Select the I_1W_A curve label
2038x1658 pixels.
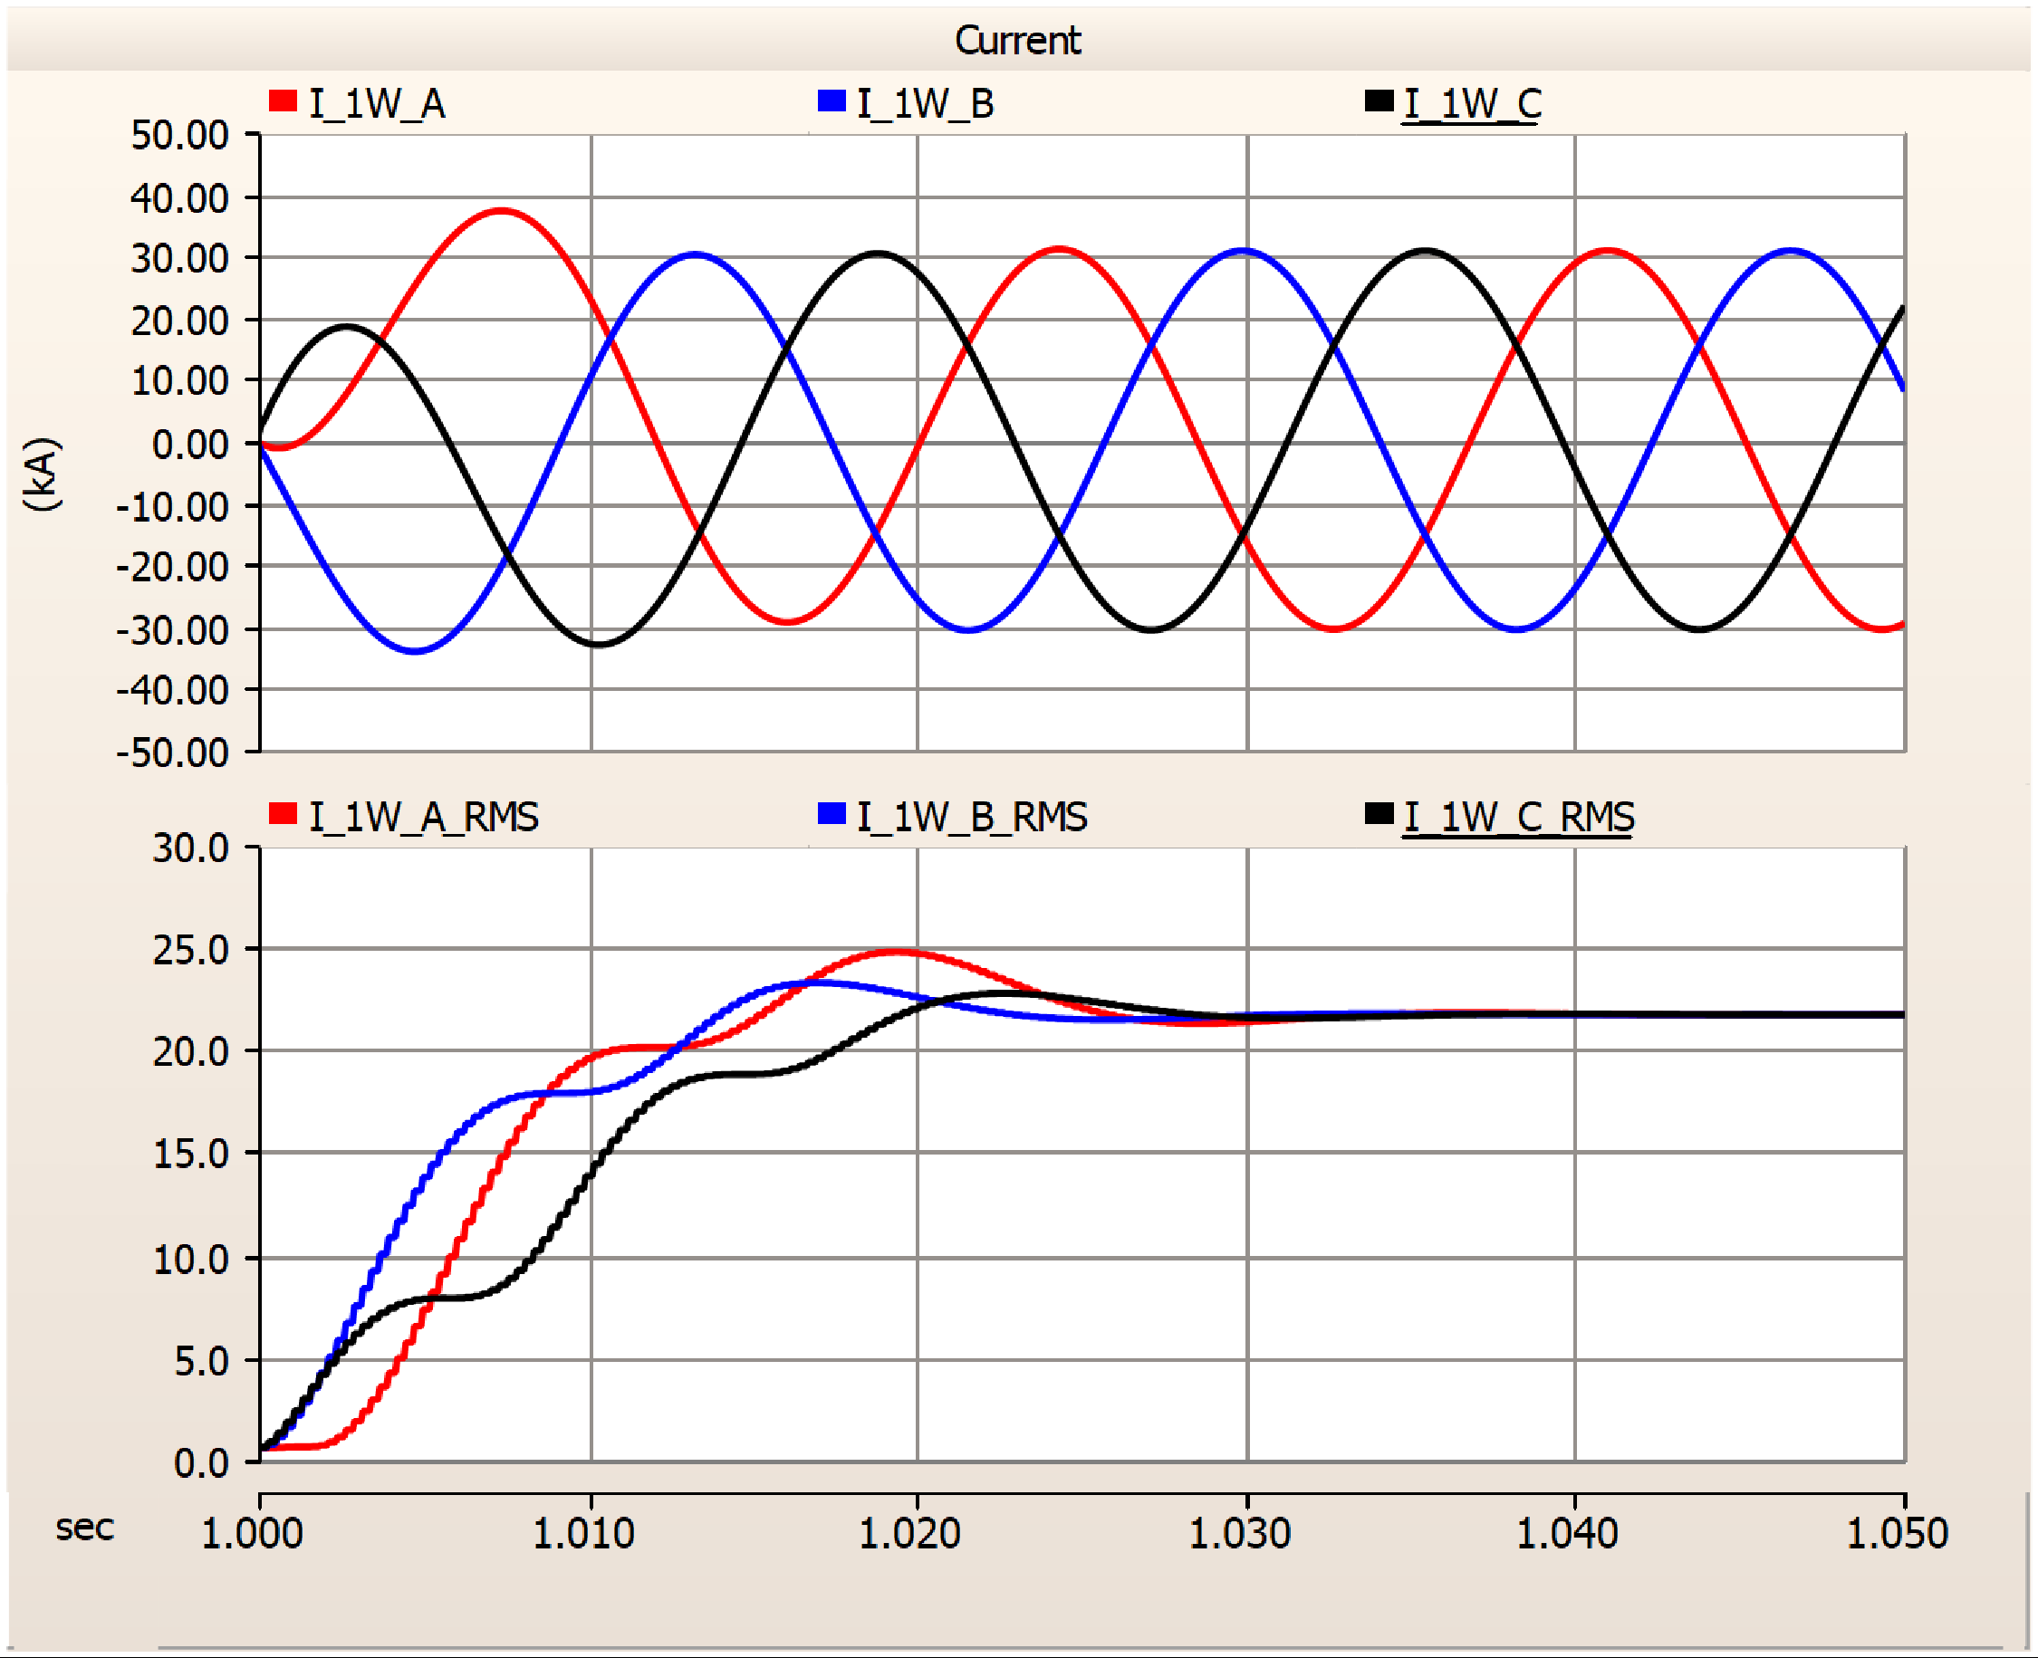click(378, 103)
